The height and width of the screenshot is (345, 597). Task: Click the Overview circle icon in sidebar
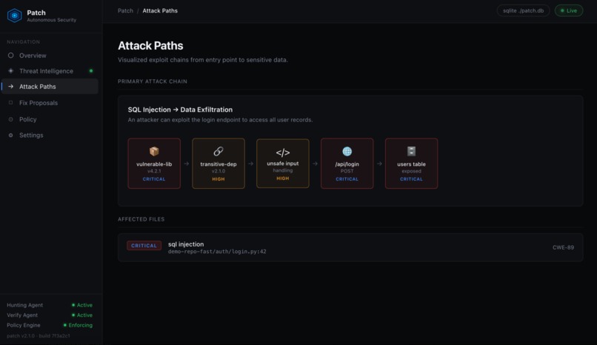(x=10, y=55)
